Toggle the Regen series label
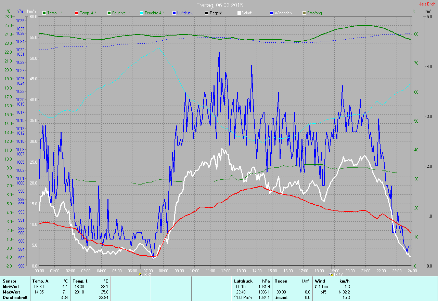The width and height of the screenshot is (438, 301). (x=216, y=13)
